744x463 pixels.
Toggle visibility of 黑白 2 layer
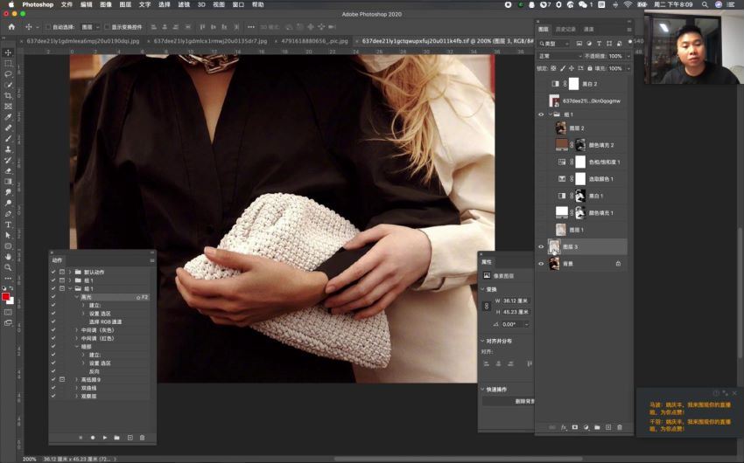[x=541, y=84]
